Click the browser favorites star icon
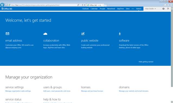The height and width of the screenshot is (103, 173). [x=168, y=5]
